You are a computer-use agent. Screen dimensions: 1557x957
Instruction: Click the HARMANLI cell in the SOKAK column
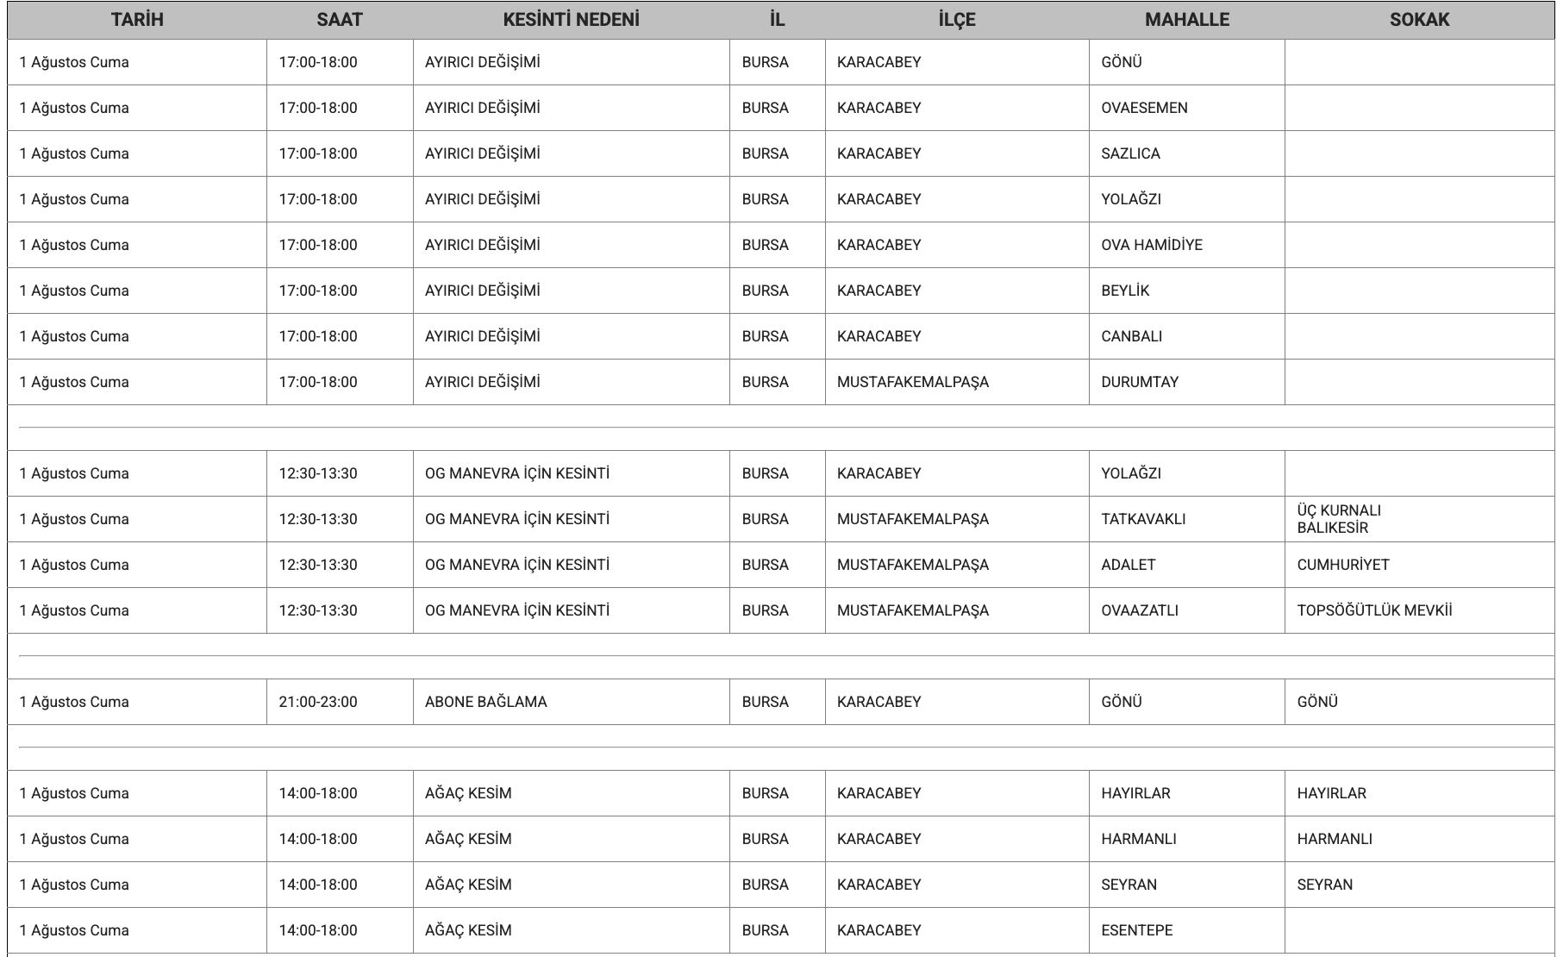1334,839
